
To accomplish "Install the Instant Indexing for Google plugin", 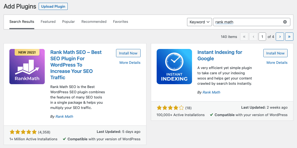I will 275,53.
